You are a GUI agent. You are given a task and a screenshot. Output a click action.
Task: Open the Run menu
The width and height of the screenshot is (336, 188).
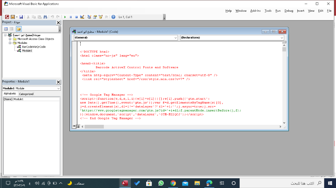click(x=278, y=11)
